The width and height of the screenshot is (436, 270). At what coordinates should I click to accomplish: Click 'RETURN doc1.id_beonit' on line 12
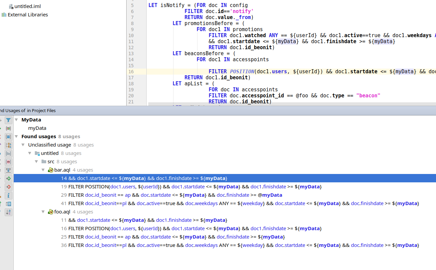coord(242,48)
